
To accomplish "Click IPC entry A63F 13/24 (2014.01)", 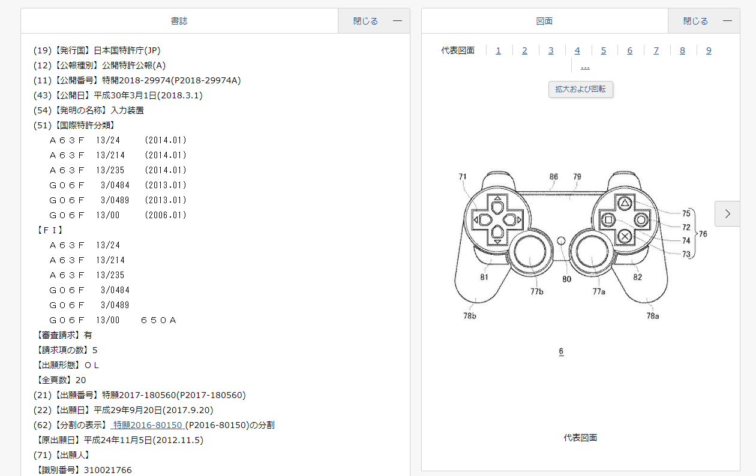I will tap(118, 140).
